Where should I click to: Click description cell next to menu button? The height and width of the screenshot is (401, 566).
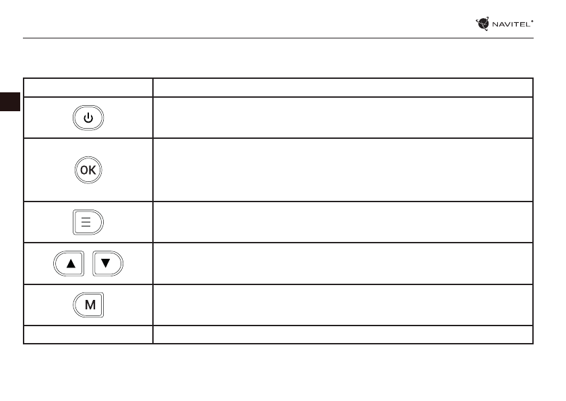point(343,222)
